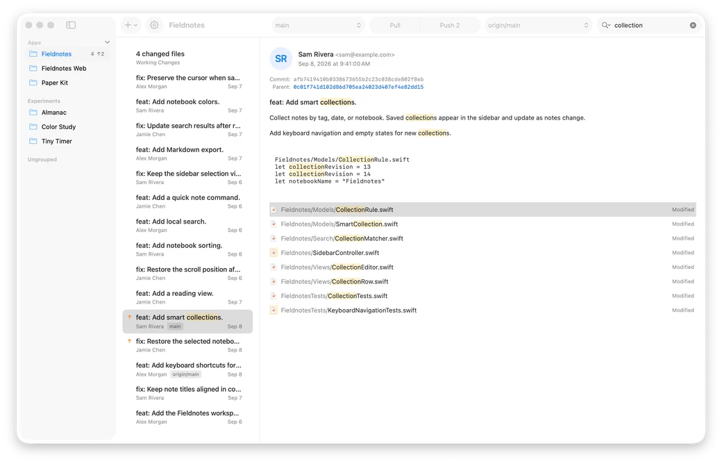This screenshot has height=464, width=722.
Task: Open the Fieldnotes Web repository
Action: [x=69, y=68]
